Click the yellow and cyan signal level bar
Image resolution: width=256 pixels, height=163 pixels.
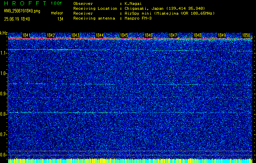(x=130, y=161)
